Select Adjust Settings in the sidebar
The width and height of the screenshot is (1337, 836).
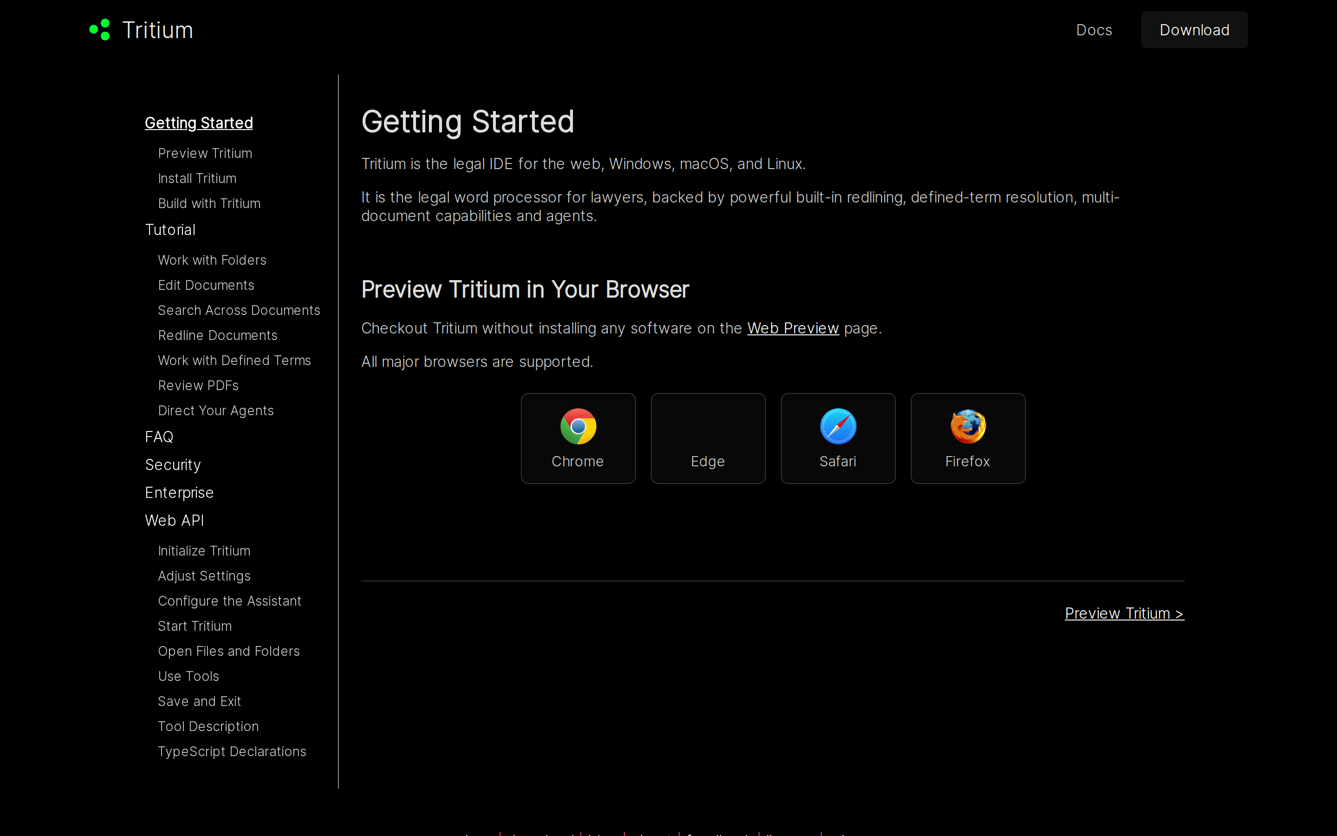tap(204, 576)
